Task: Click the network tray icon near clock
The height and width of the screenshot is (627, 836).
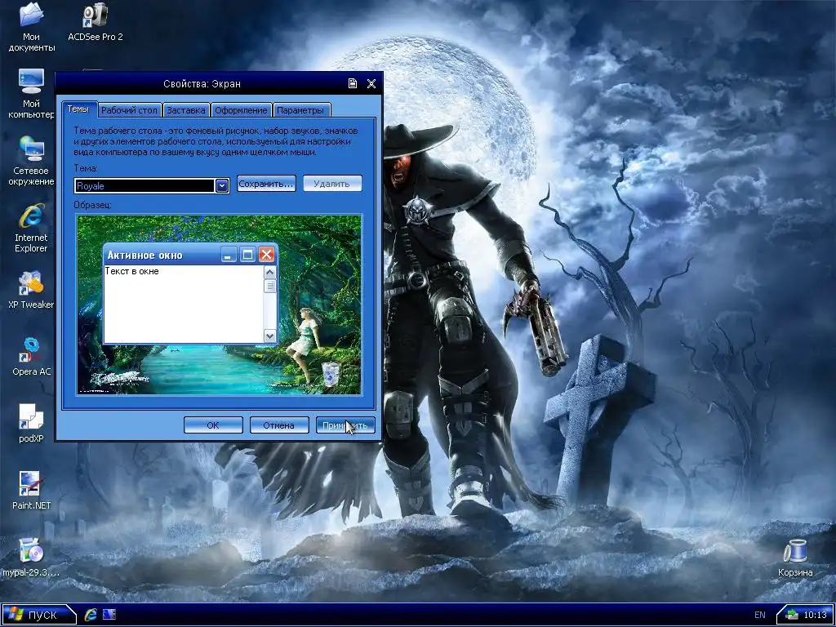Action: (792, 616)
